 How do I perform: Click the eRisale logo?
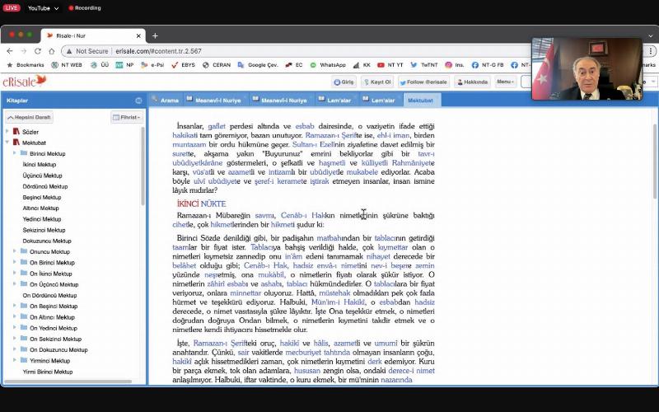point(25,81)
